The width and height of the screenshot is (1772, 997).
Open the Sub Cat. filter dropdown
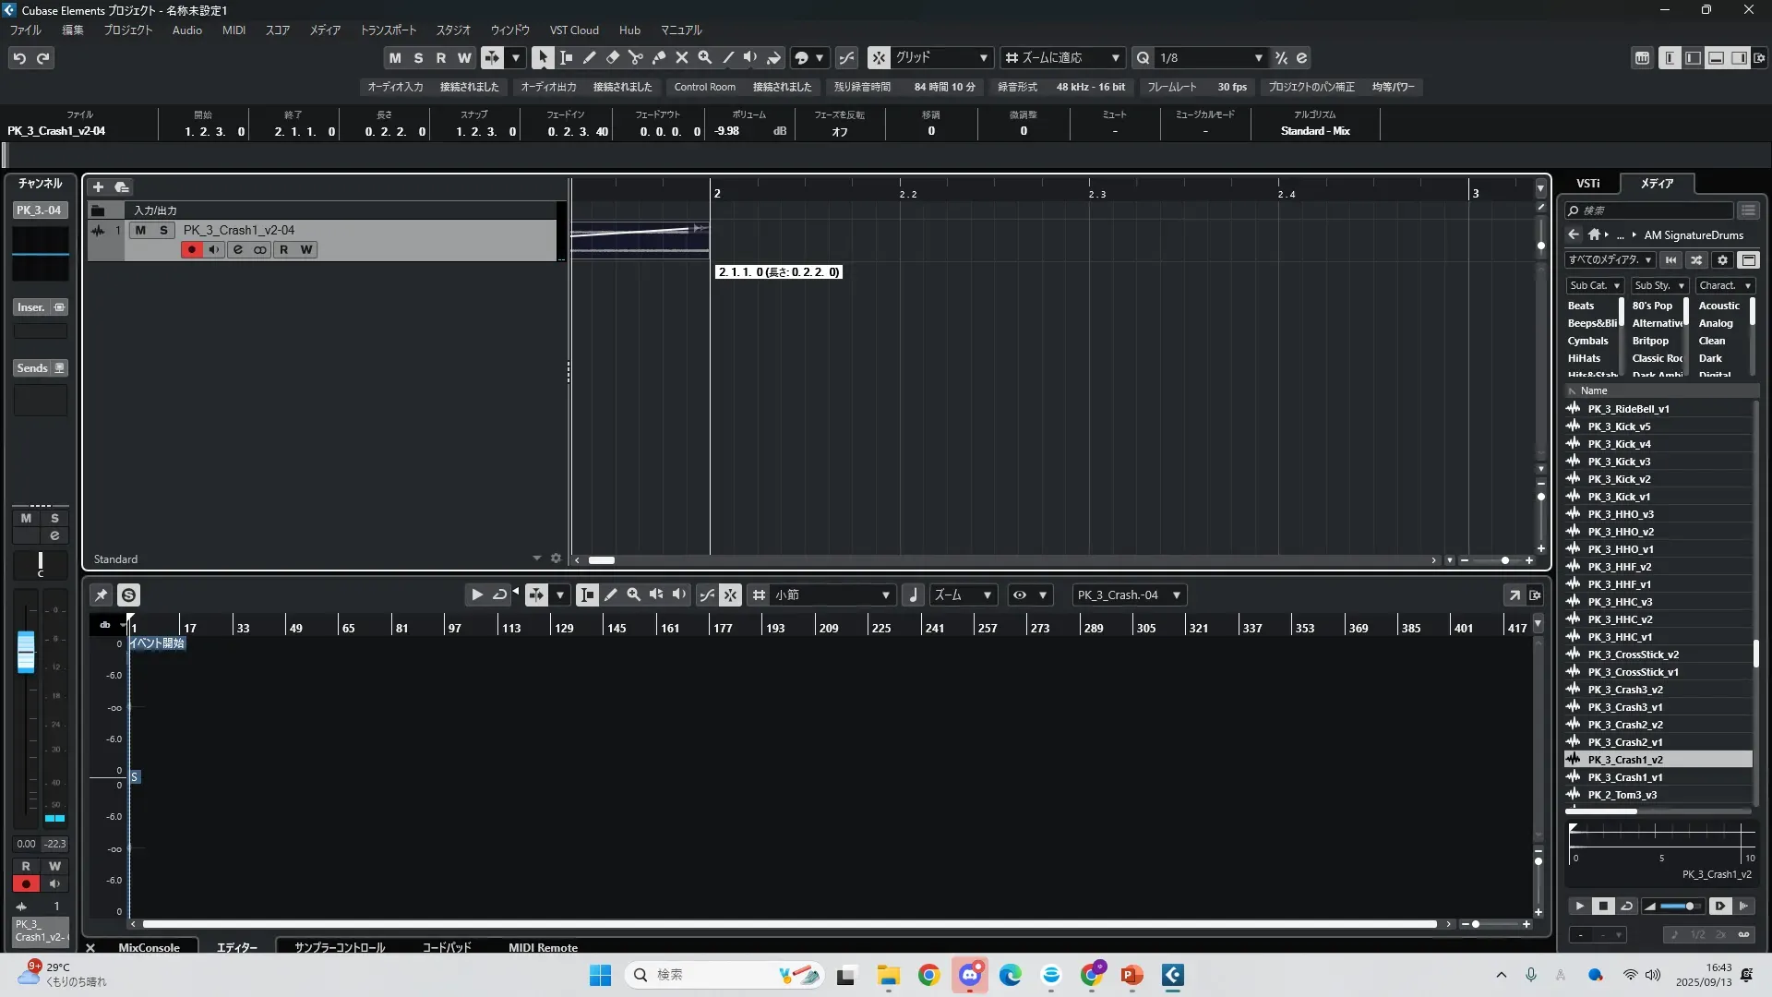click(1594, 285)
